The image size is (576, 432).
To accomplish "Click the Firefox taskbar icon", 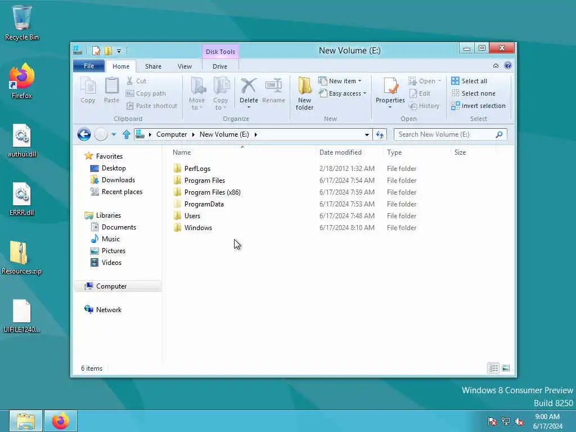I will (61, 421).
